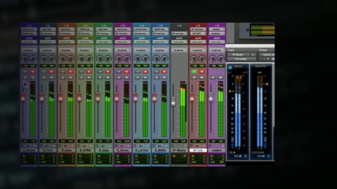This screenshot has height=189, width=337.
Task: Click left pan knob on S_Ld Vox
Action: click(x=137, y=58)
